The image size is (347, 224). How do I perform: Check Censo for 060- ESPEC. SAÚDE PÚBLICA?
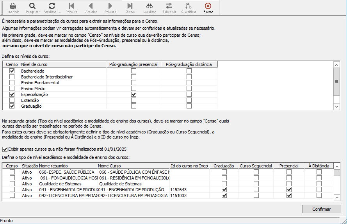[x=12, y=172]
